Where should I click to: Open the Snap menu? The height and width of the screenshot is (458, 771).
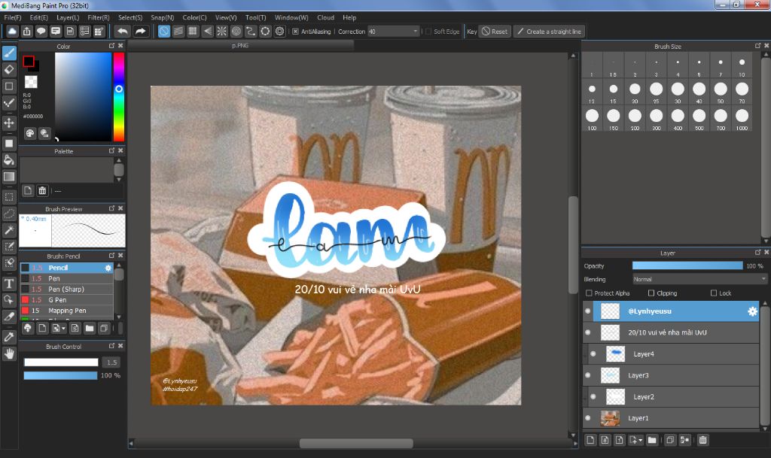(x=163, y=17)
